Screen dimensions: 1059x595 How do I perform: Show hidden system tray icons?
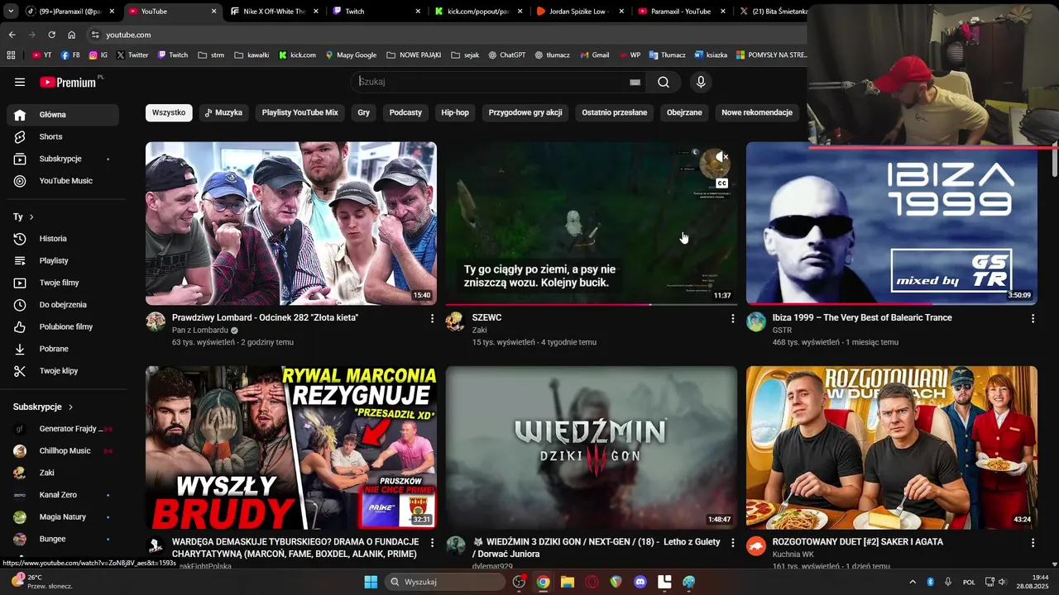tap(913, 582)
